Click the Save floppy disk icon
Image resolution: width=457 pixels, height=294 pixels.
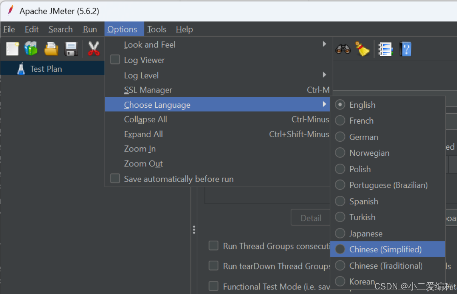(x=71, y=49)
